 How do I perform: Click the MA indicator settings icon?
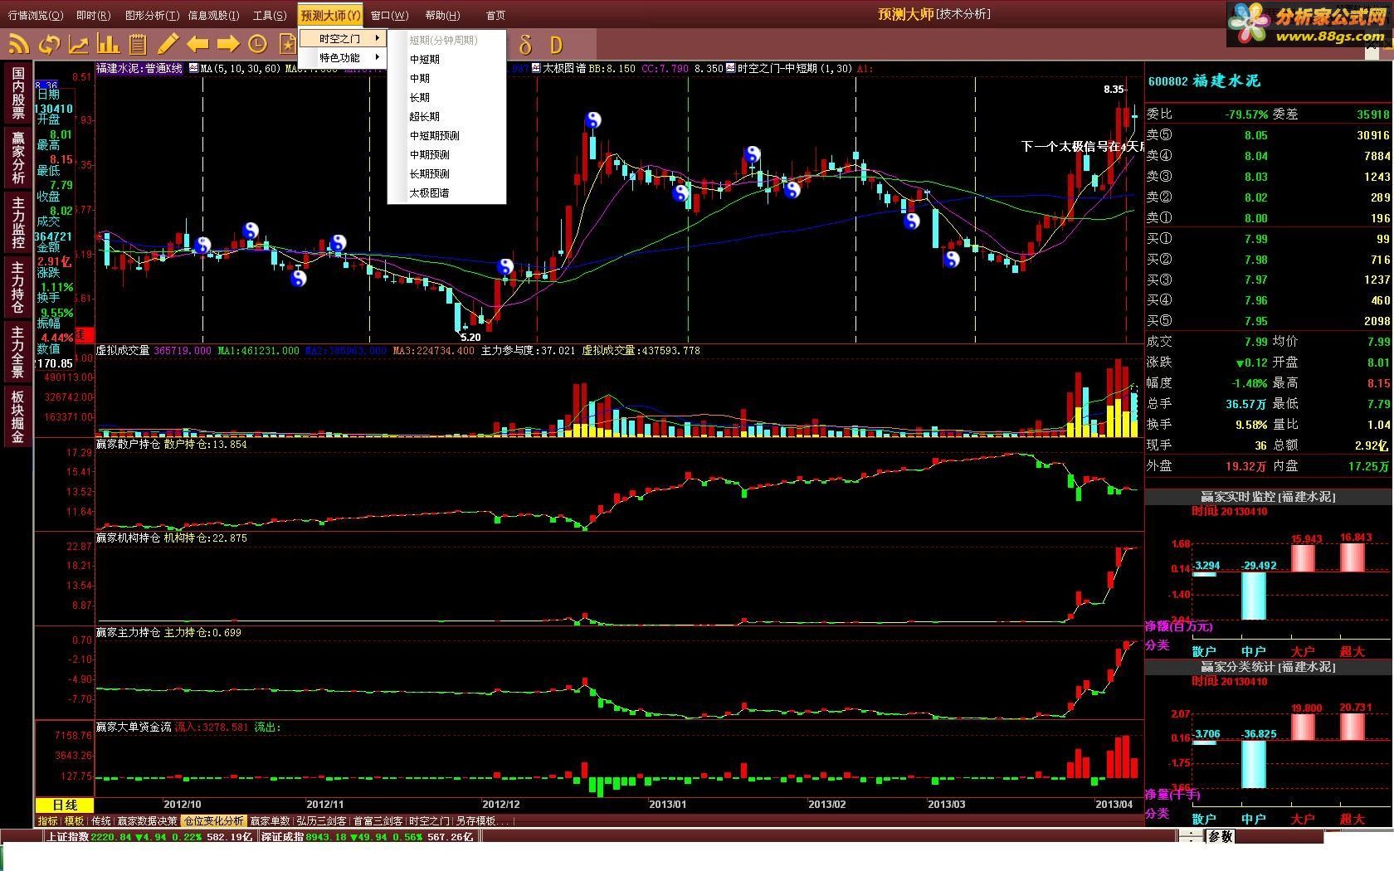(x=193, y=68)
